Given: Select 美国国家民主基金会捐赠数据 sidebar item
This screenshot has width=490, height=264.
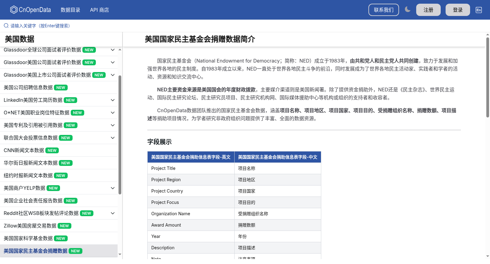Looking at the screenshot, I should click(59, 251).
